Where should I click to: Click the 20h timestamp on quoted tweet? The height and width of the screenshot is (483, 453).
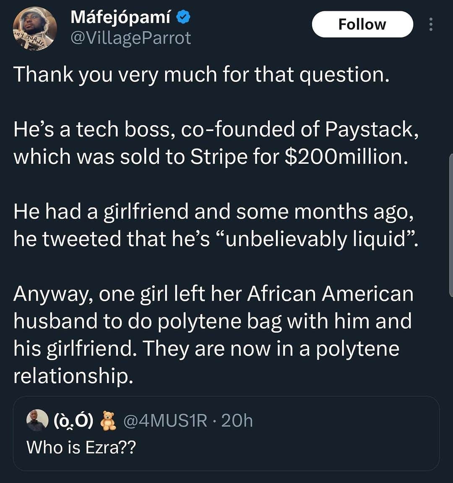pyautogui.click(x=237, y=420)
